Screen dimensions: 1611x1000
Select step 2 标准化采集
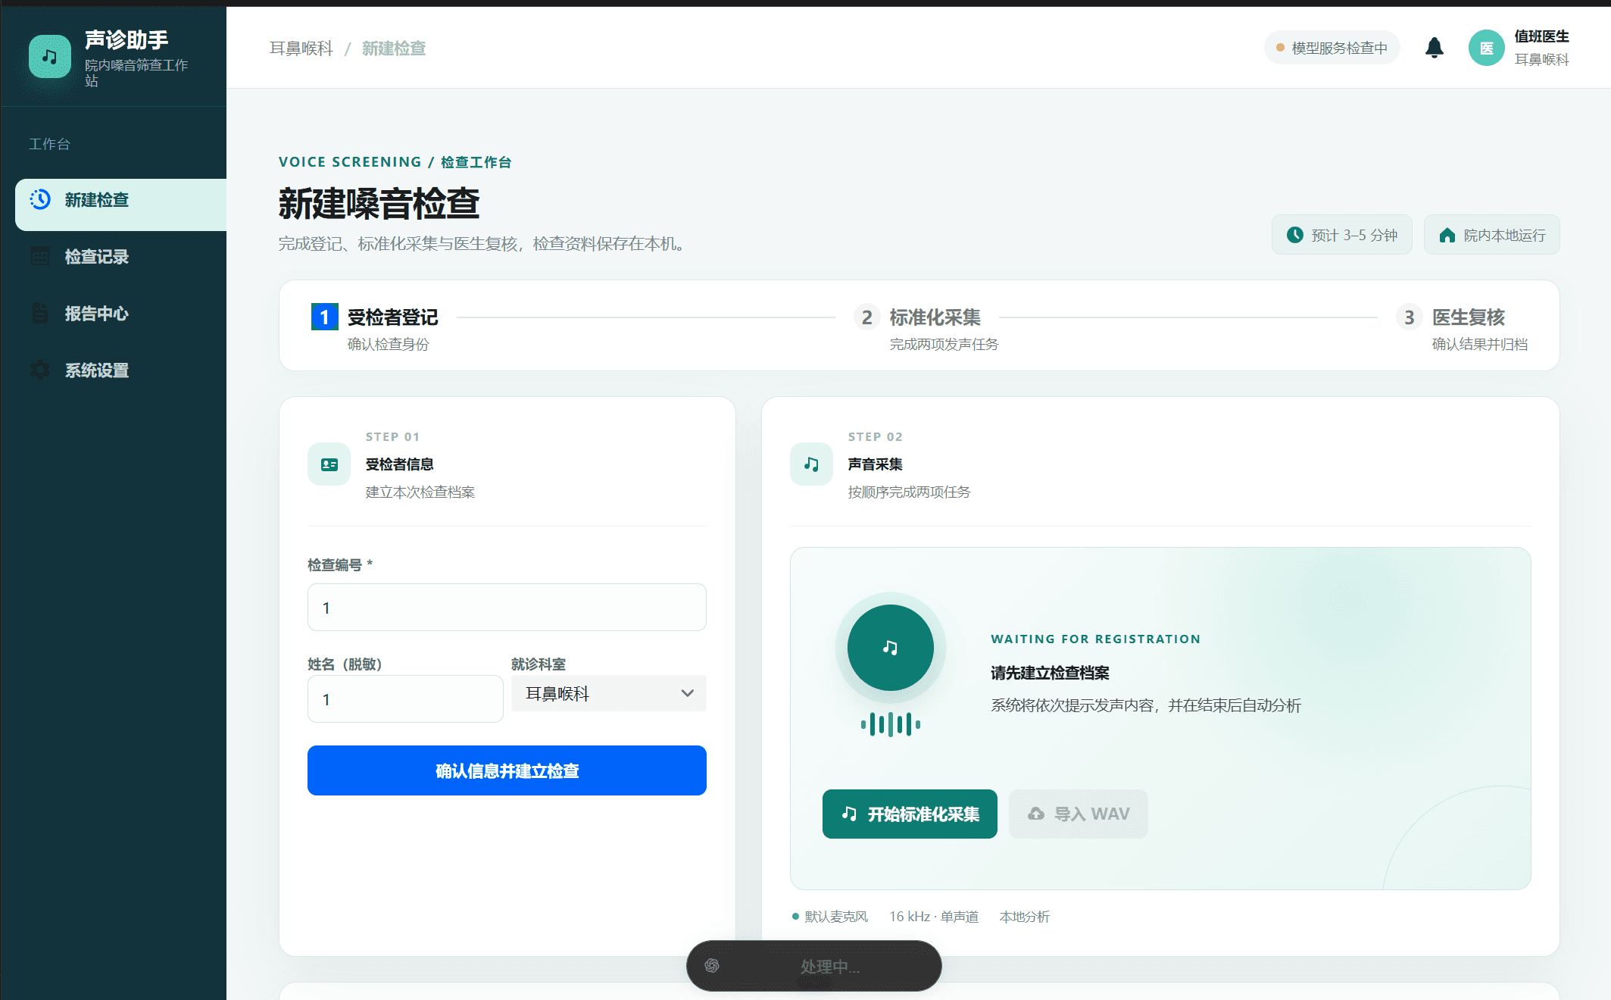[926, 327]
